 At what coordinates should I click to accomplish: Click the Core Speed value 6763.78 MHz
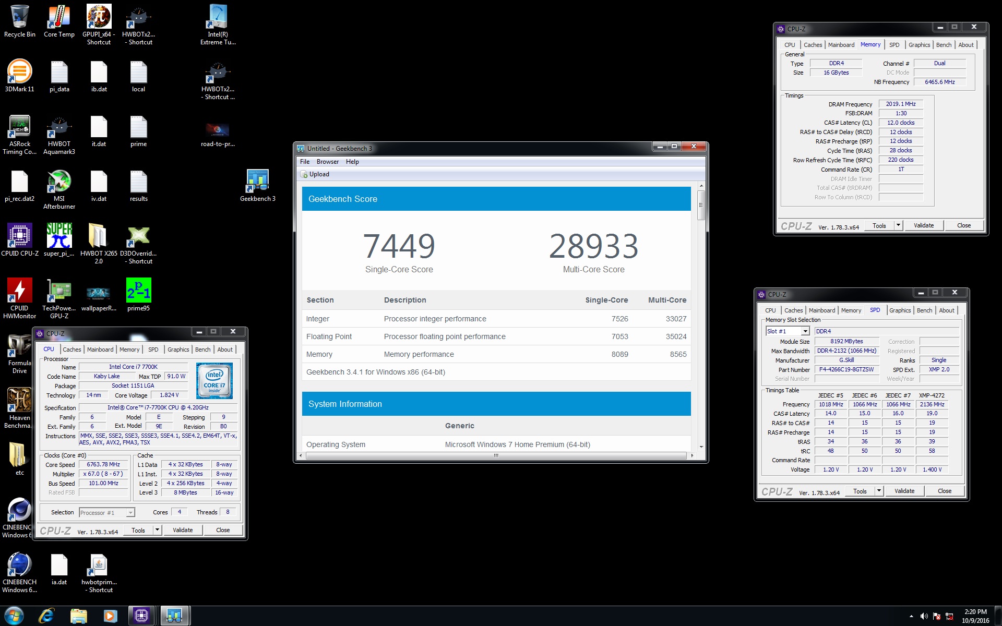[103, 464]
